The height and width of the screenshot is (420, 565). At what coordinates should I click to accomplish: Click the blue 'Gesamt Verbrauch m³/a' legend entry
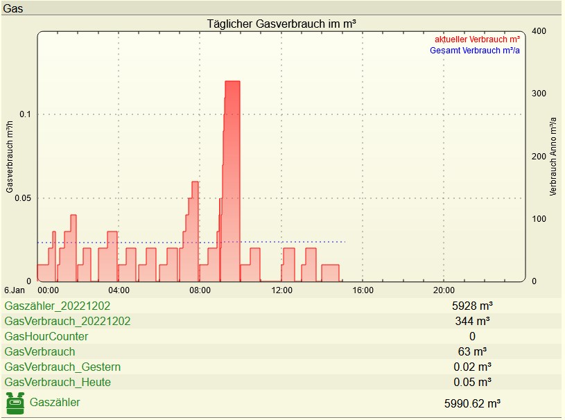click(x=475, y=51)
